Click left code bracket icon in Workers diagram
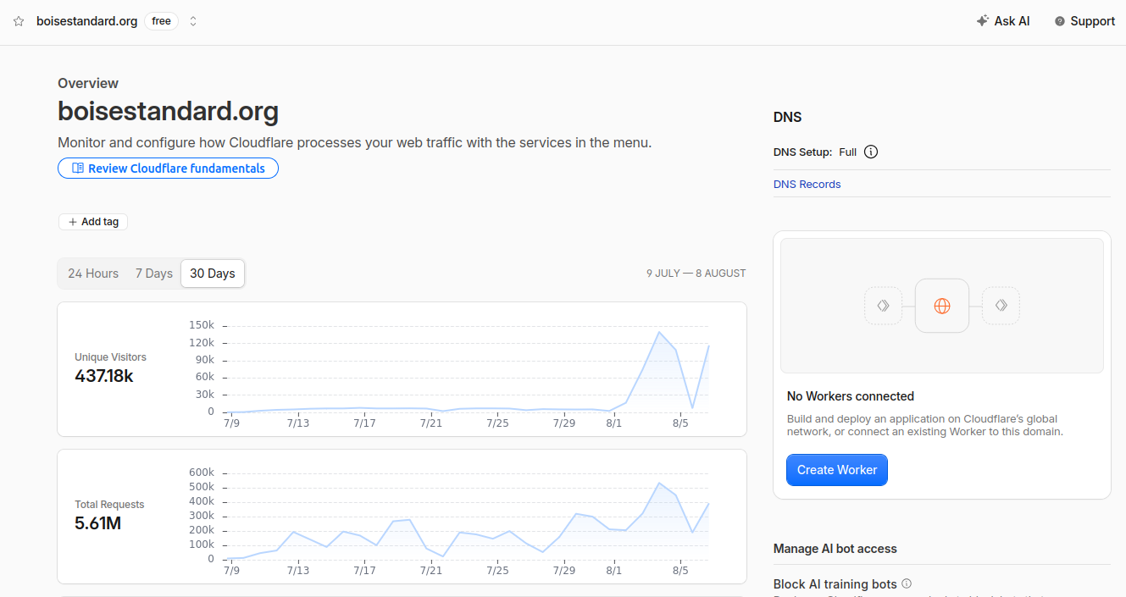The image size is (1126, 597). [x=883, y=306]
